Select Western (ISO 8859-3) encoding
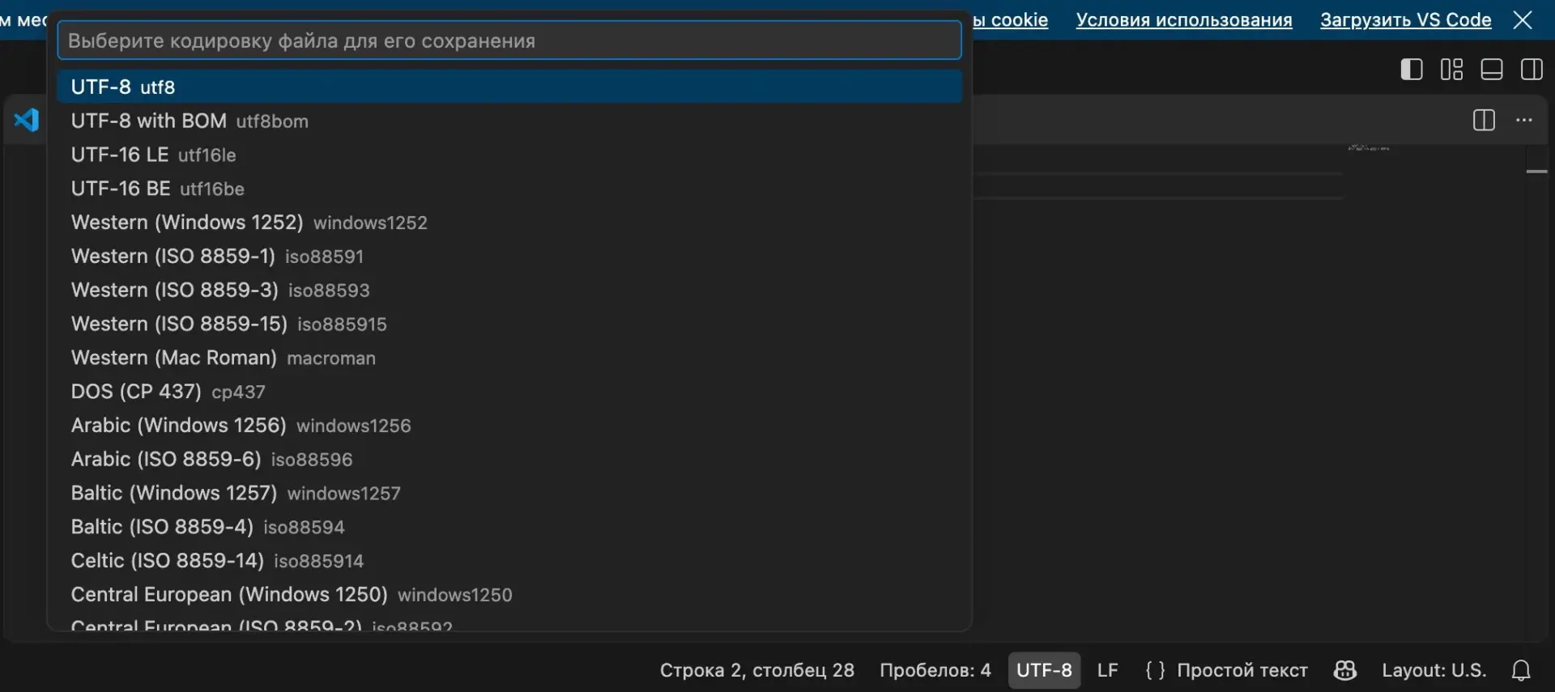This screenshot has height=692, width=1555. click(x=509, y=290)
